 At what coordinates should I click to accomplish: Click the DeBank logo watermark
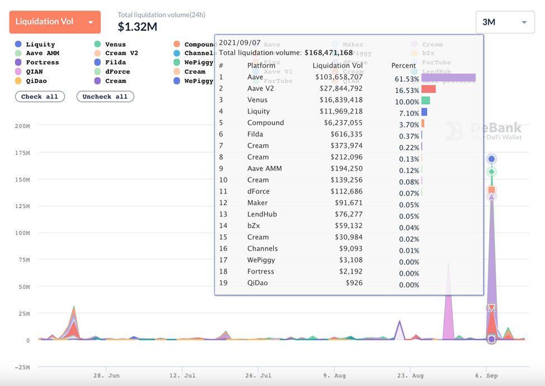pyautogui.click(x=483, y=131)
